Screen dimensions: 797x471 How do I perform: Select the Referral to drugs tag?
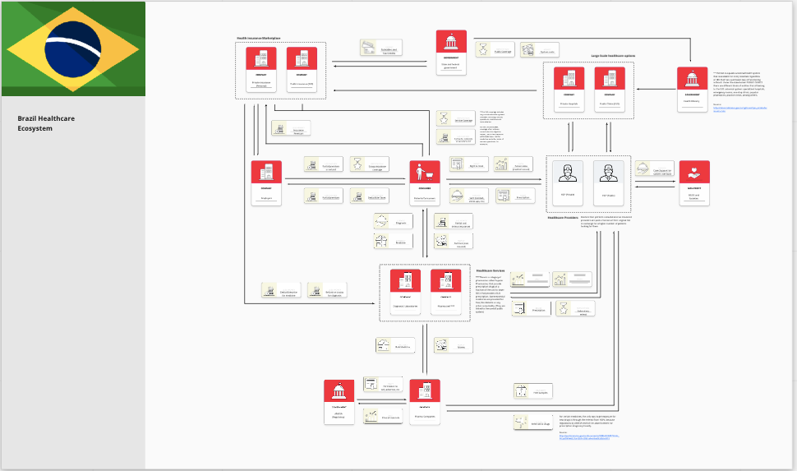(533, 423)
